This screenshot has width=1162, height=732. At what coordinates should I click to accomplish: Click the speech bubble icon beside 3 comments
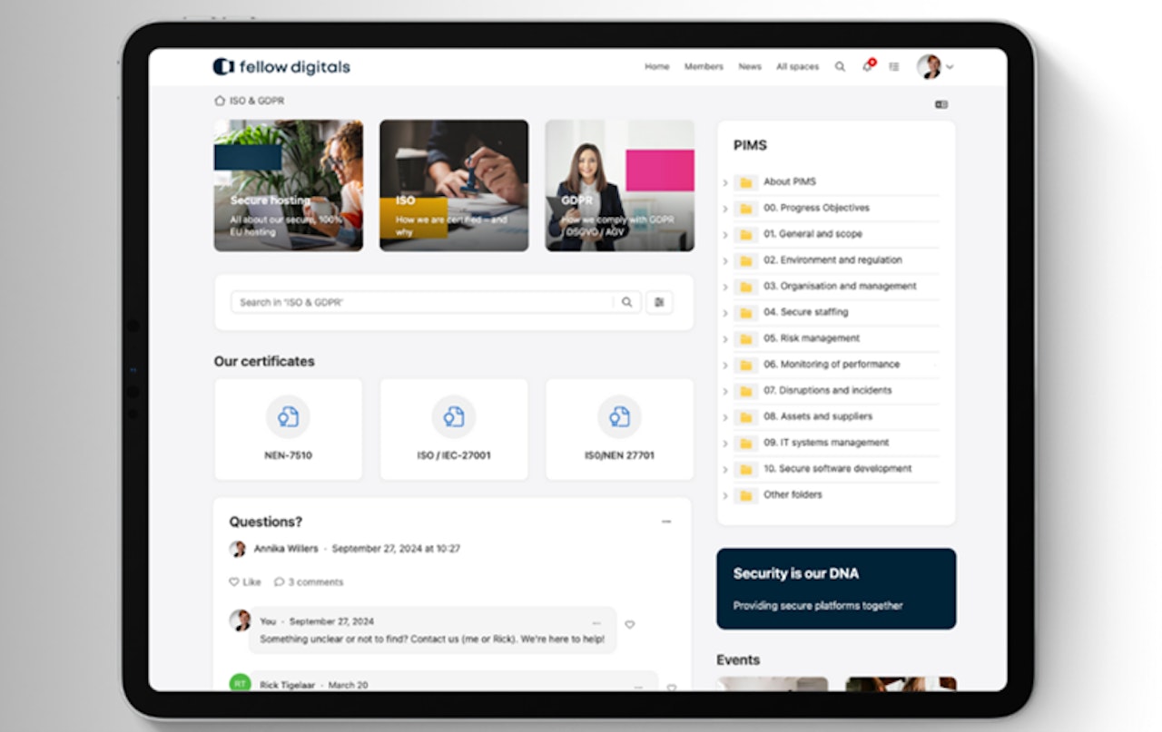(x=279, y=582)
